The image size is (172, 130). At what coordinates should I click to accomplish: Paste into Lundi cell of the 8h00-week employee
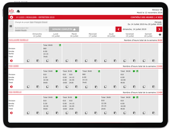(x=57, y=61)
